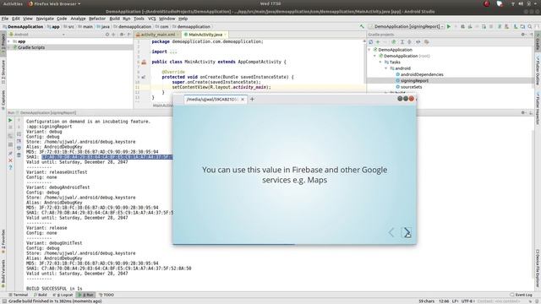Attach a Gradle project with plus icon

(378, 42)
